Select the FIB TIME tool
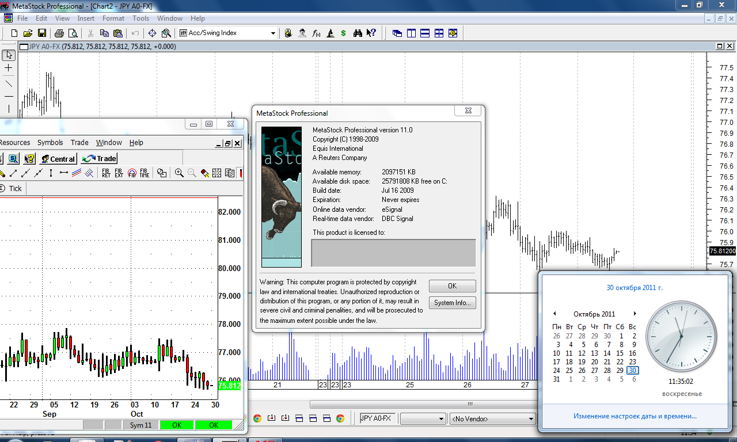This screenshot has height=442, width=737. (144, 173)
